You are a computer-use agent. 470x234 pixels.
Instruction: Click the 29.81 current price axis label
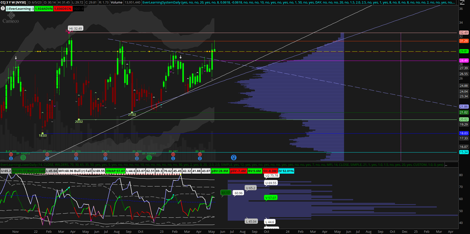coord(464,51)
